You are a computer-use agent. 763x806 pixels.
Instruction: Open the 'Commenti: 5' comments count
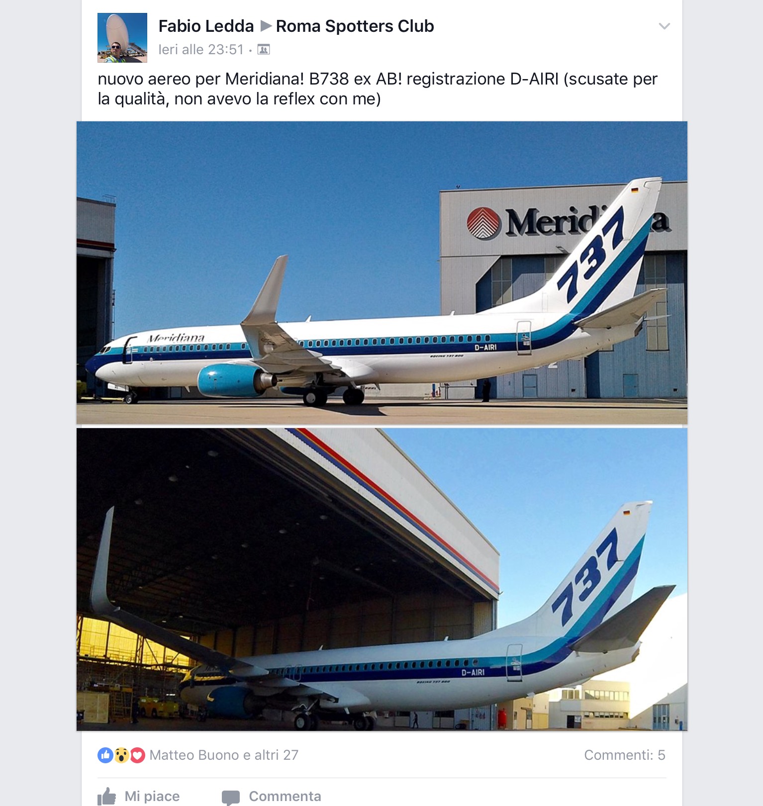(625, 755)
